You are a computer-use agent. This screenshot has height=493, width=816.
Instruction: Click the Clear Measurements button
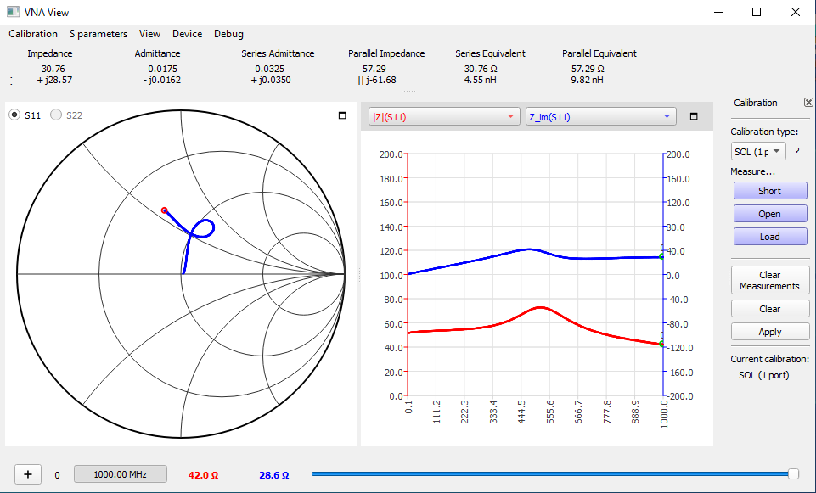click(770, 280)
